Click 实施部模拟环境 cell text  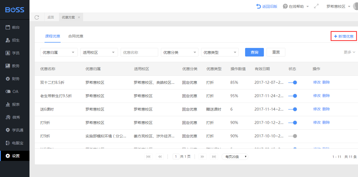coord(106,136)
